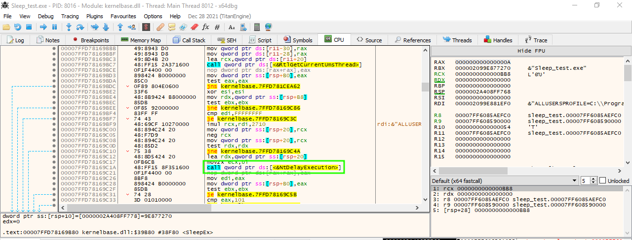
Task: Click the Stop/close debuggee square icon
Action: click(x=29, y=27)
